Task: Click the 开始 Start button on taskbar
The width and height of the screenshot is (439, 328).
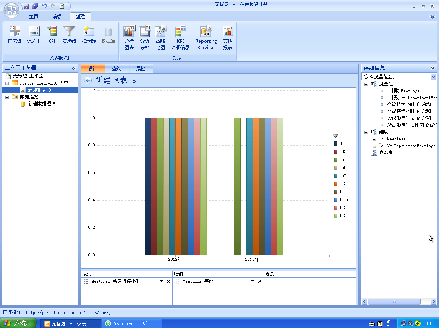Action: pos(18,323)
